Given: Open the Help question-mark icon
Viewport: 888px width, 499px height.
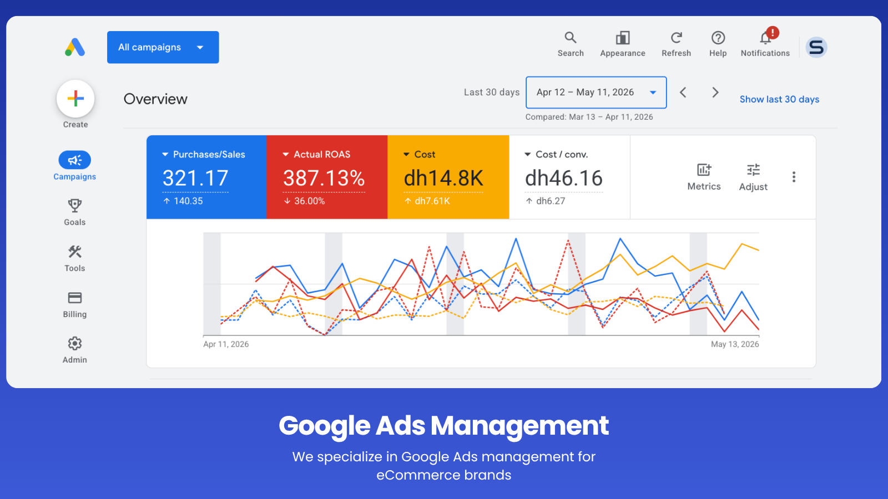Looking at the screenshot, I should pos(718,38).
